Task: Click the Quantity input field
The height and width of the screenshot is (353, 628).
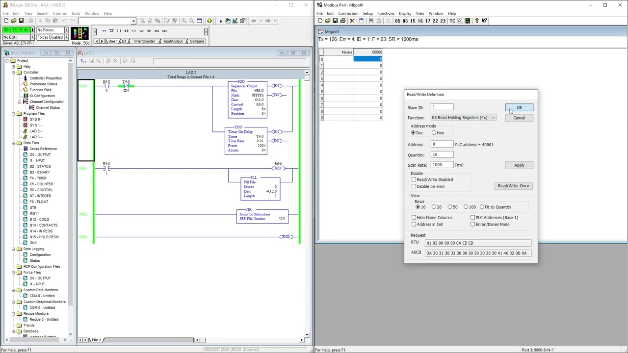Action: pos(442,154)
